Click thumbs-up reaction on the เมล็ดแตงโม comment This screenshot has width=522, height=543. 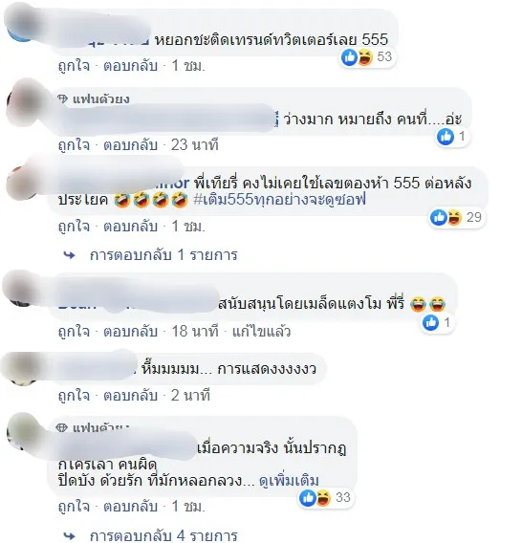pyautogui.click(x=431, y=323)
